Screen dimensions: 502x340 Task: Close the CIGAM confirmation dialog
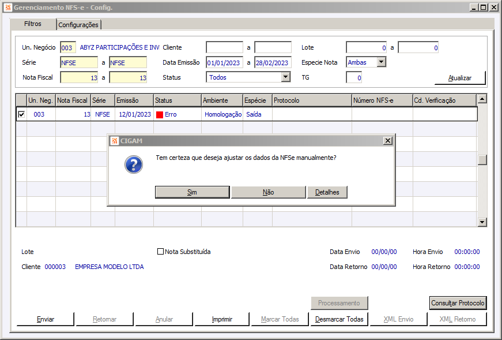388,141
